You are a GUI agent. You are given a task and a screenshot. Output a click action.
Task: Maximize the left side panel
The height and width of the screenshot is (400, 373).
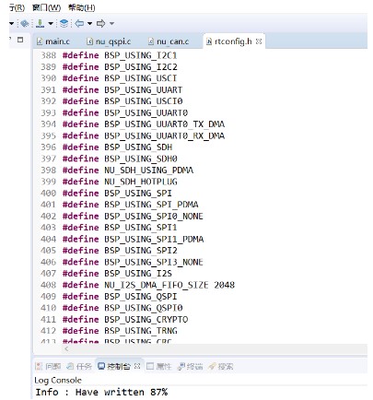20,40
